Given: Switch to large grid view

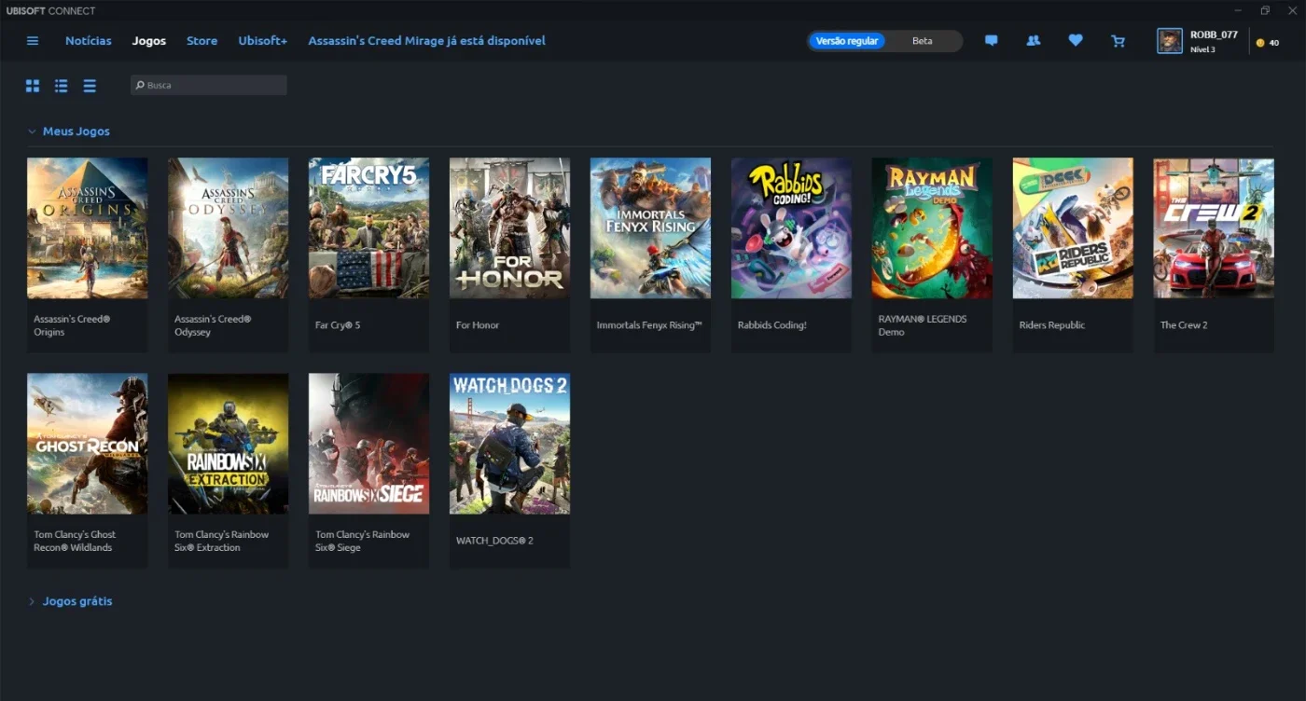Looking at the screenshot, I should (33, 86).
